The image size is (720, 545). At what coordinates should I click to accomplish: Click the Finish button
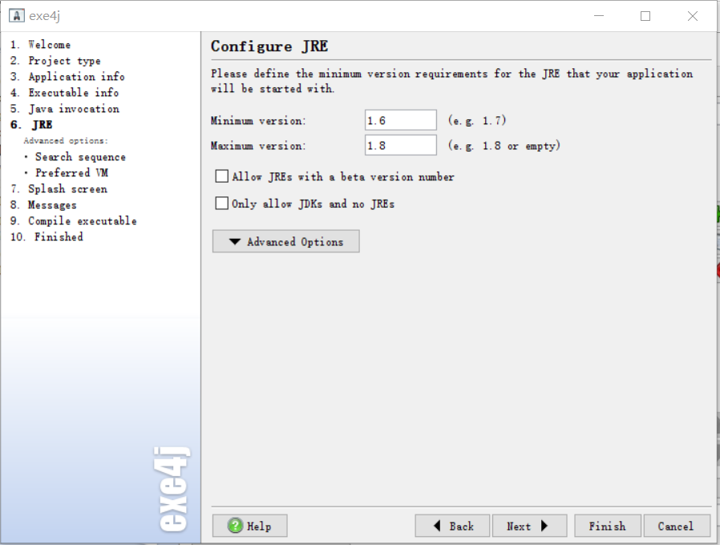pyautogui.click(x=608, y=526)
